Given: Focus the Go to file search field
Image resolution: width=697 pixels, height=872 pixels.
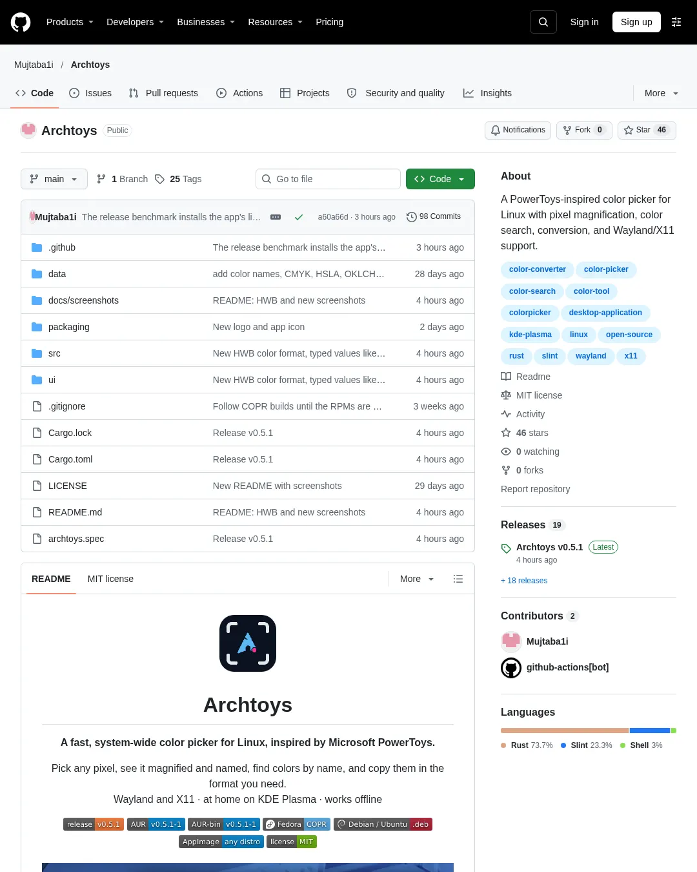Looking at the screenshot, I should 328,179.
